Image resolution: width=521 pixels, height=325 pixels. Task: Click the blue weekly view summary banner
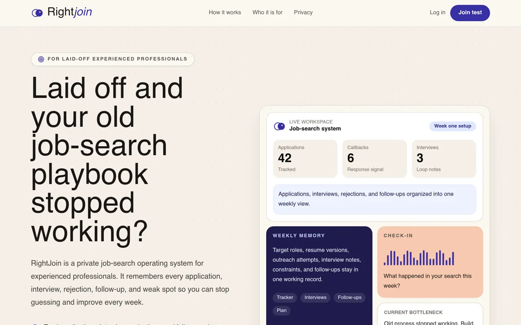(x=374, y=199)
